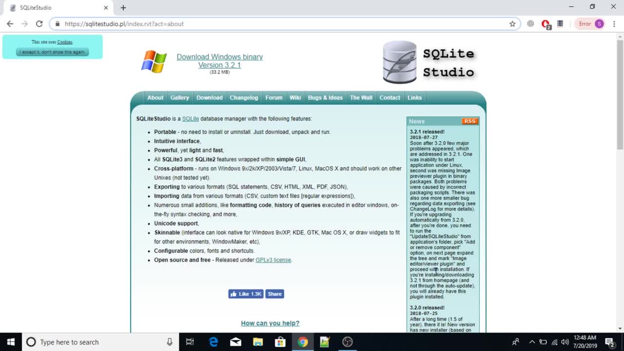
Task: Open the Gallery menu item
Action: (x=179, y=97)
